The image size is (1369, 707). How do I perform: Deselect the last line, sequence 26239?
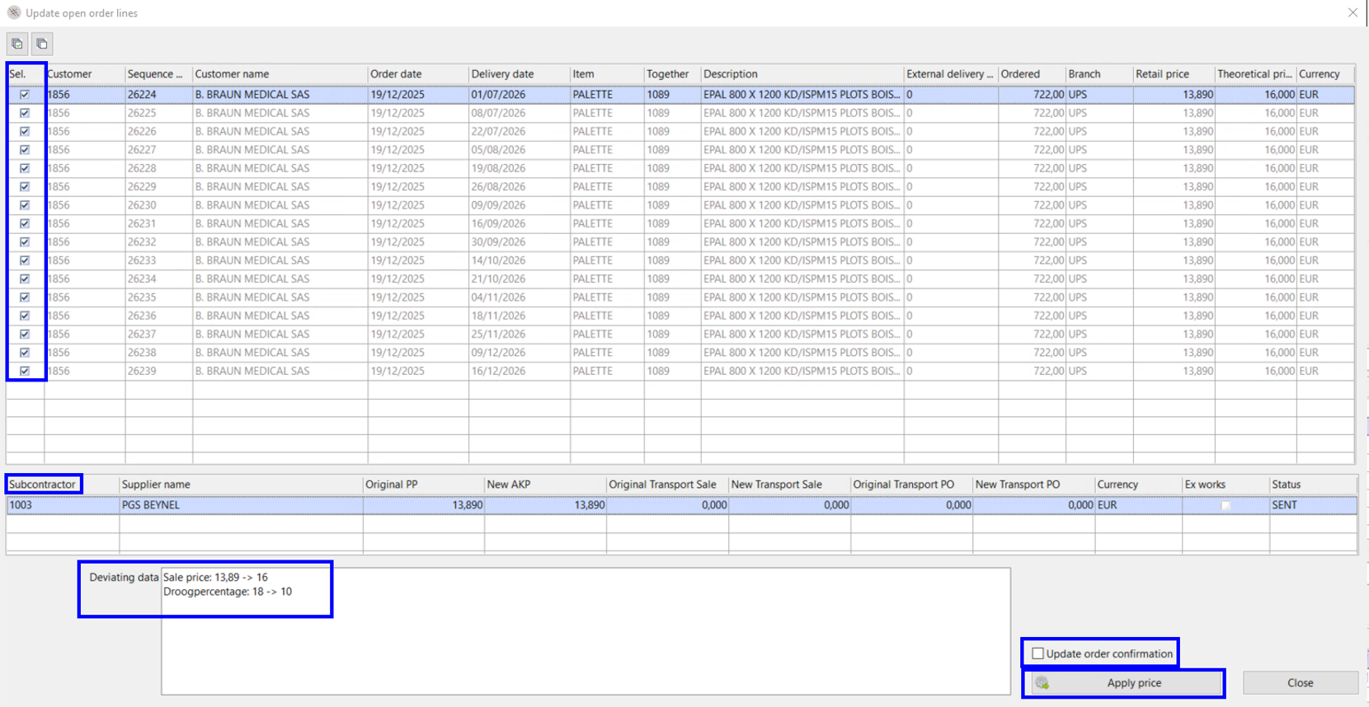click(x=25, y=371)
